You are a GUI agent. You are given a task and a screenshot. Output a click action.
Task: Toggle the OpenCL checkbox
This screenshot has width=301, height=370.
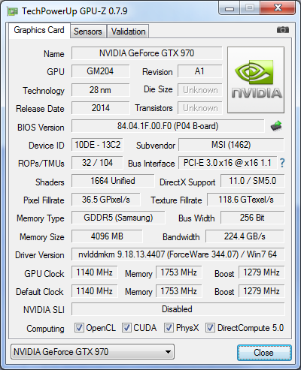click(x=79, y=328)
